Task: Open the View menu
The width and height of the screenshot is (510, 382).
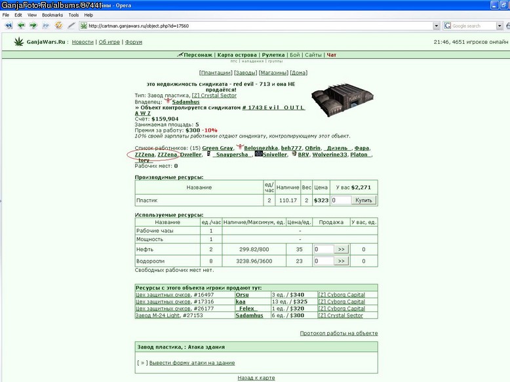Action: [x=32, y=15]
